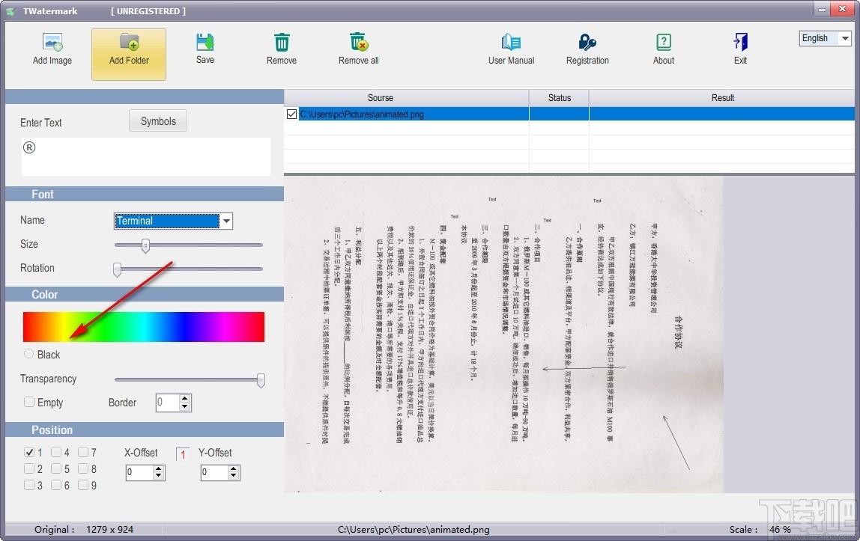Click the Result column header
The image size is (860, 541).
click(x=722, y=98)
